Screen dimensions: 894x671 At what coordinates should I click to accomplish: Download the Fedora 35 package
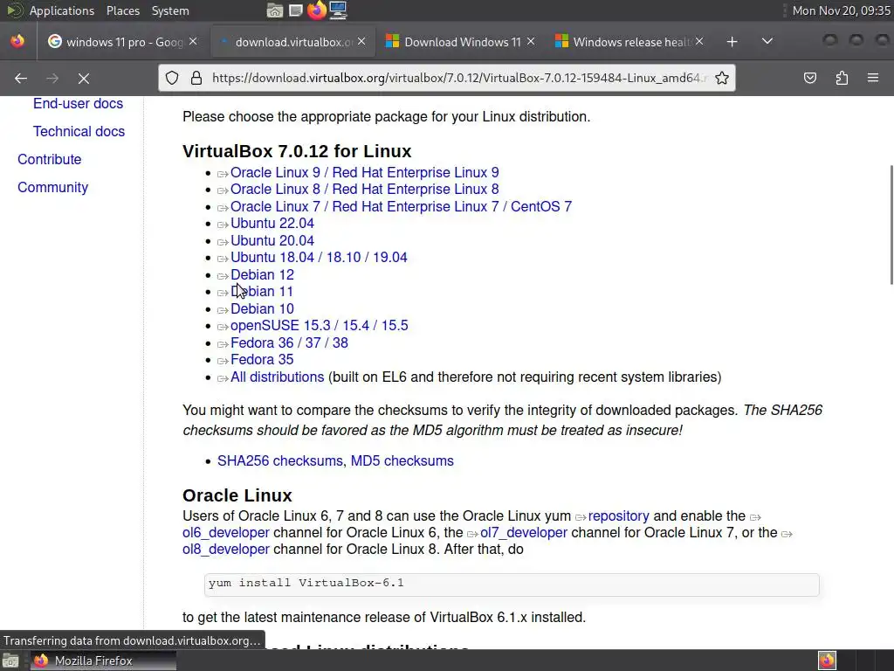pos(262,359)
